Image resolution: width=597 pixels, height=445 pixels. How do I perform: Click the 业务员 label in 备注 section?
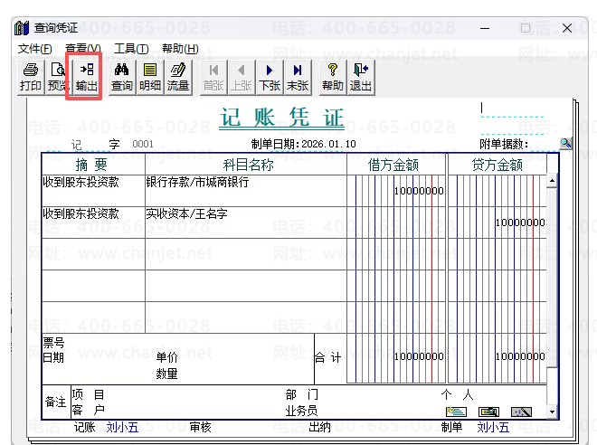301,411
